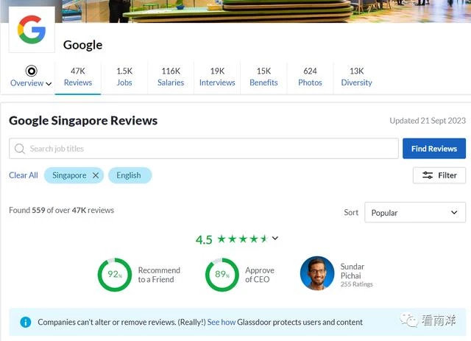The width and height of the screenshot is (471, 341).
Task: Expand the Overview dropdown chevron
Action: click(49, 84)
